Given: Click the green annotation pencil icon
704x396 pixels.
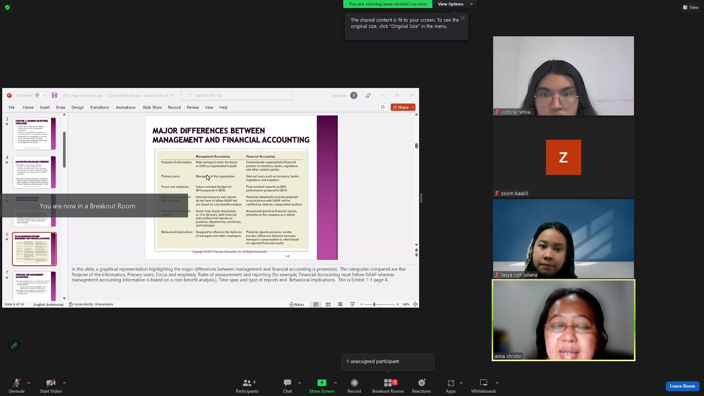Looking at the screenshot, I should (x=14, y=345).
